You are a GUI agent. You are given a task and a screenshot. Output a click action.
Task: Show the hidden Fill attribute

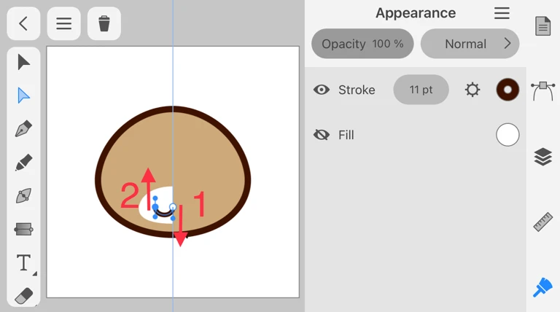pyautogui.click(x=322, y=135)
